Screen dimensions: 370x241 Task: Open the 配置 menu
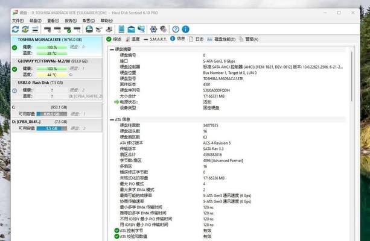89,20
